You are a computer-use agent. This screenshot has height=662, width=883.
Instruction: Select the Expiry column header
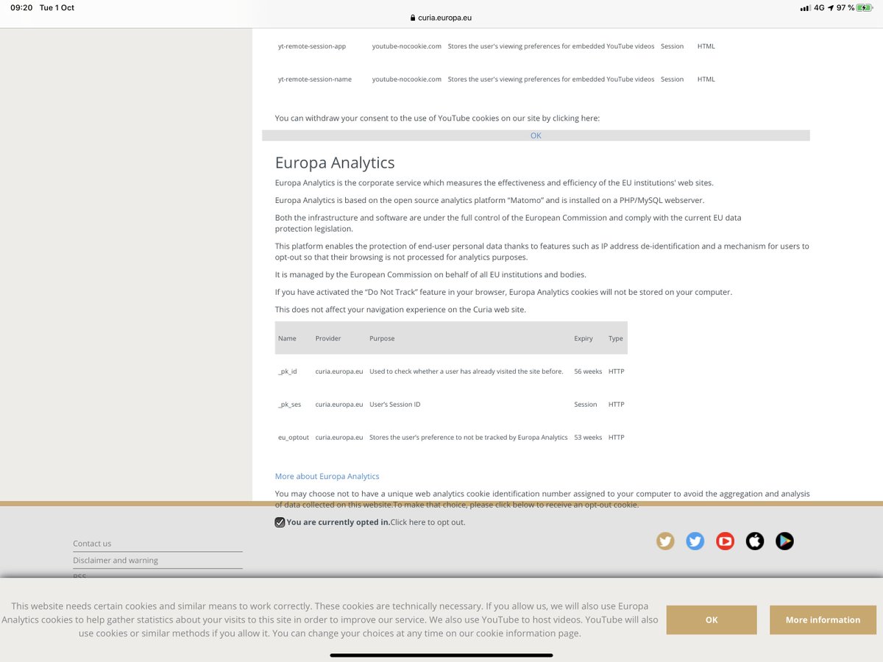pos(584,338)
